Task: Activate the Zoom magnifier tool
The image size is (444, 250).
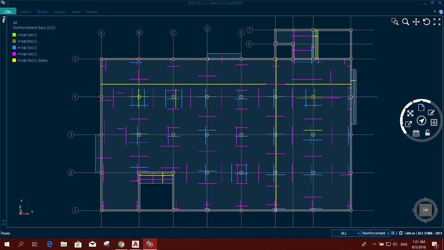Action: [405, 22]
